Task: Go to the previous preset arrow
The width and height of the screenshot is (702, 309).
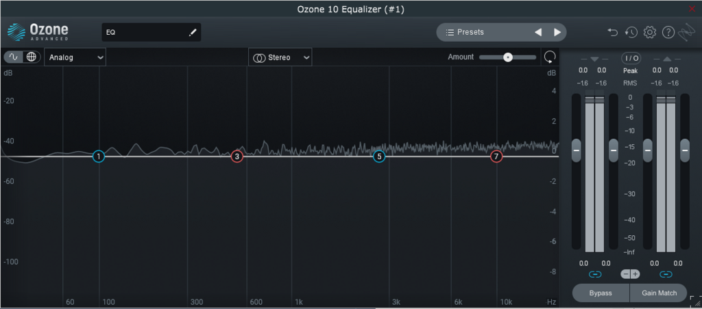Action: (x=538, y=32)
